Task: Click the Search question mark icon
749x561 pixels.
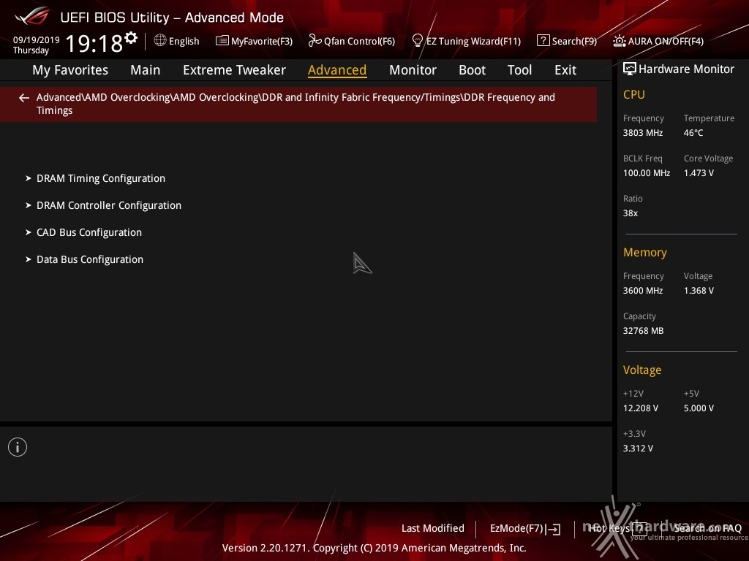Action: tap(543, 41)
